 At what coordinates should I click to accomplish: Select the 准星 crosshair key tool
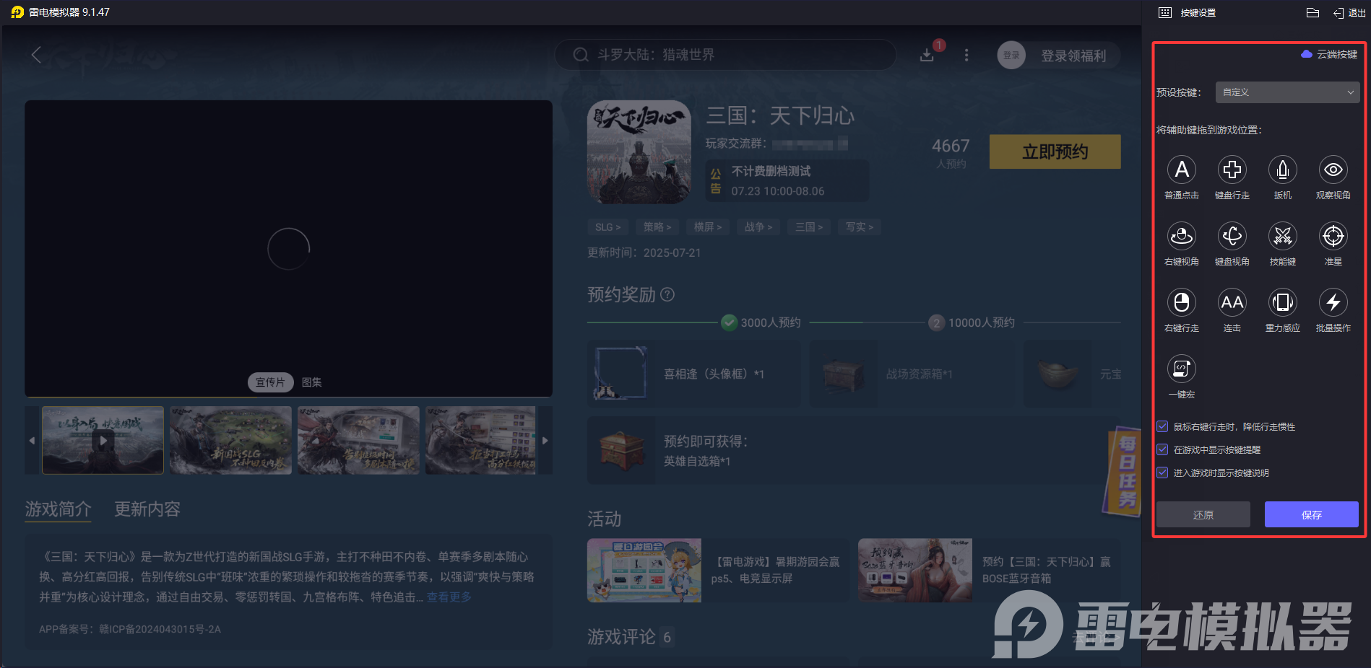(x=1333, y=237)
